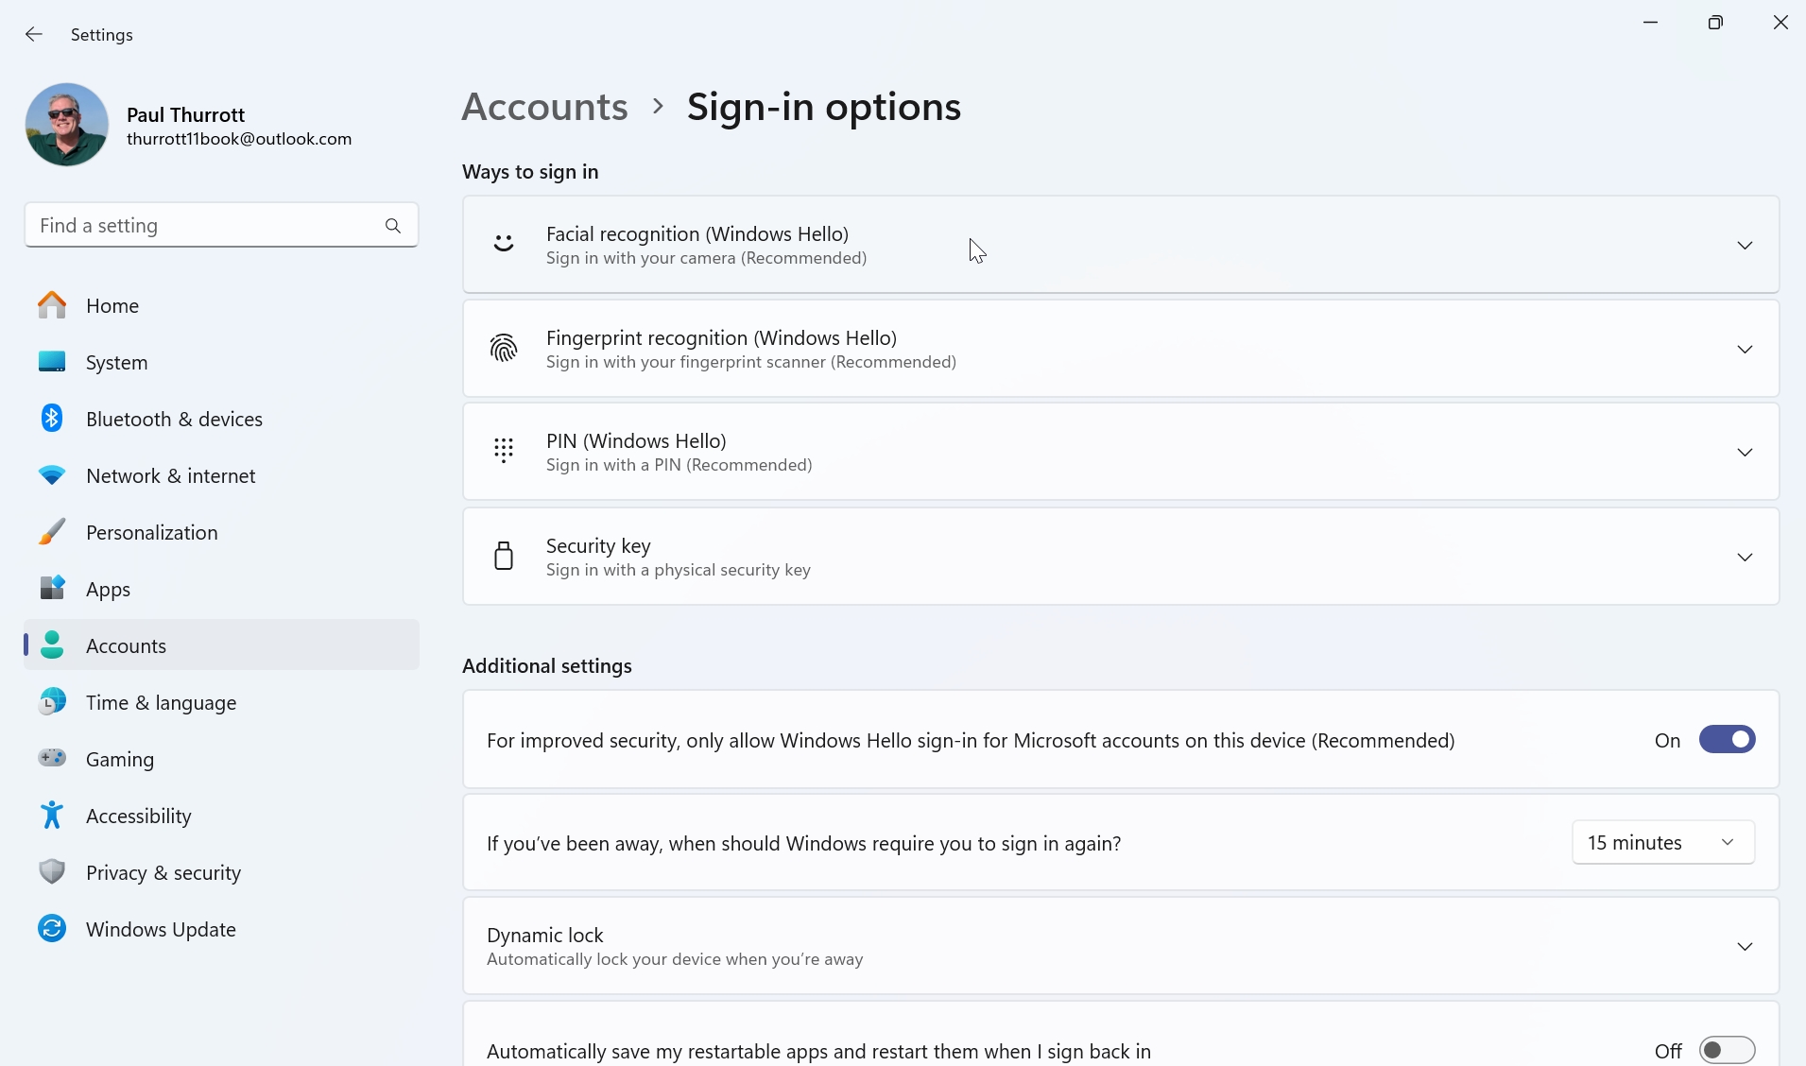Open the 15 minutes sign-in dropdown
This screenshot has width=1806, height=1066.
pos(1662,843)
